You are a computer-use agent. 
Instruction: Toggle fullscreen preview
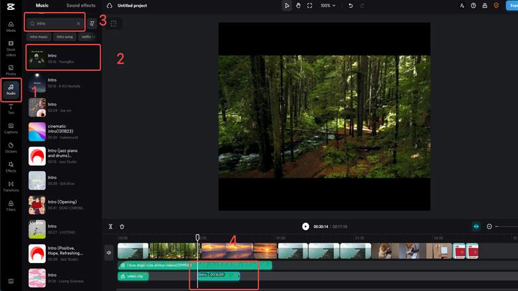coord(309,5)
